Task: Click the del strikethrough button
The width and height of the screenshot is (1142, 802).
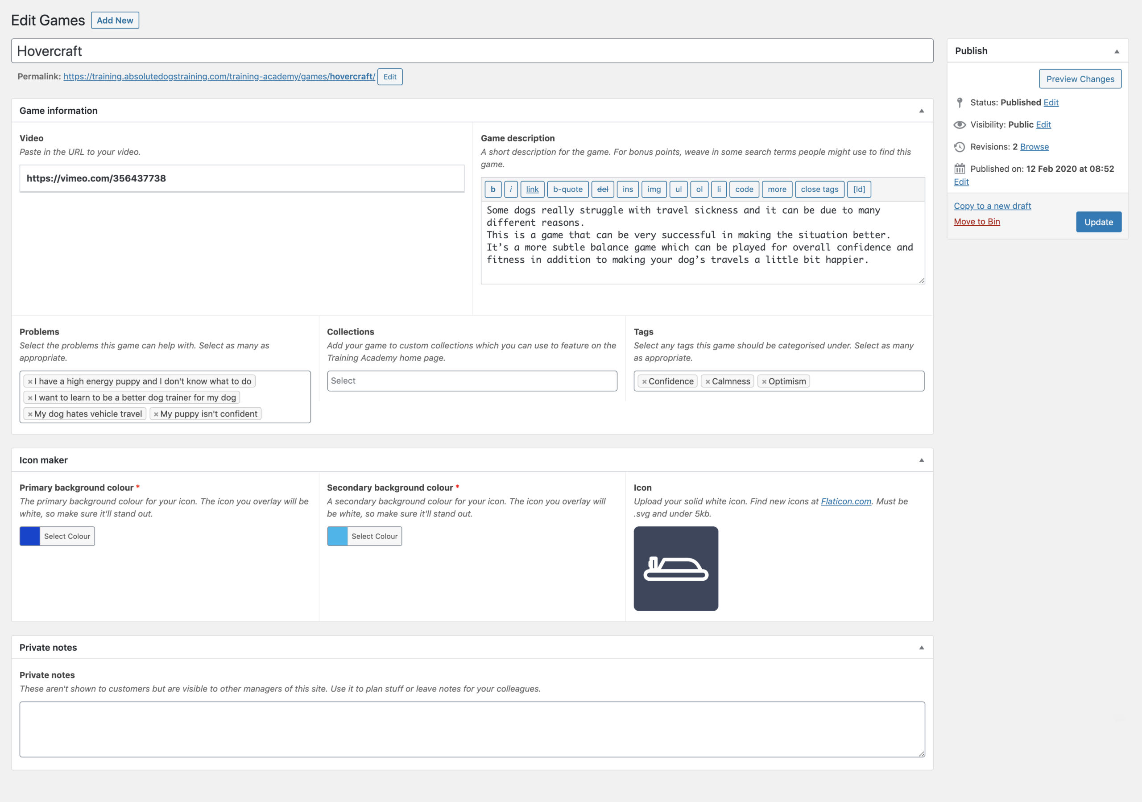Action: 602,190
